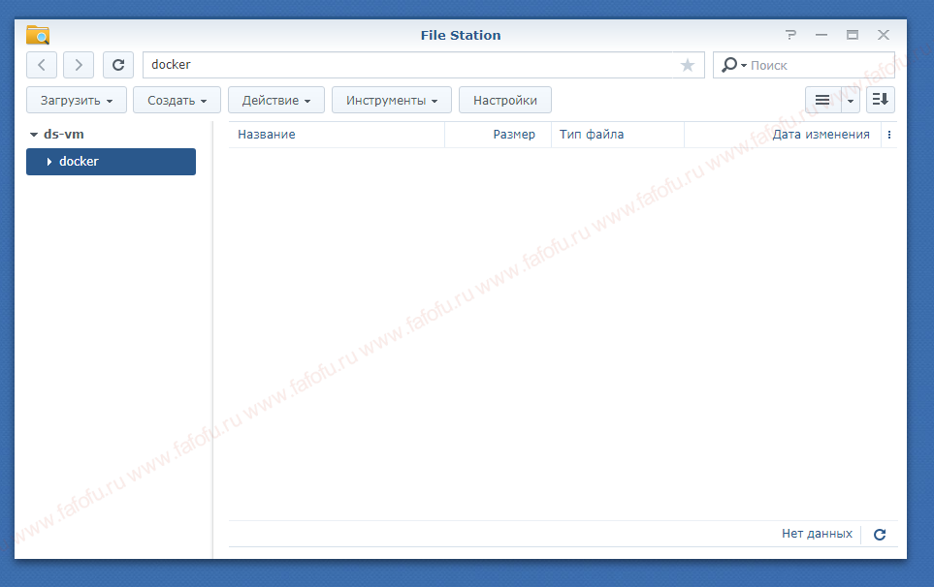This screenshot has width=934, height=587.
Task: Open the Действие menu
Action: 276,100
